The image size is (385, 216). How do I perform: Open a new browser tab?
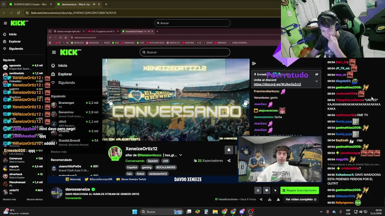(x=106, y=4)
